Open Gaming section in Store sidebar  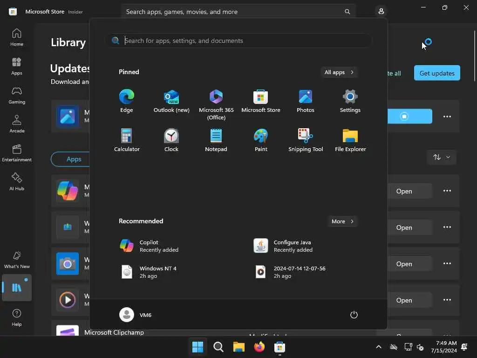17,95
